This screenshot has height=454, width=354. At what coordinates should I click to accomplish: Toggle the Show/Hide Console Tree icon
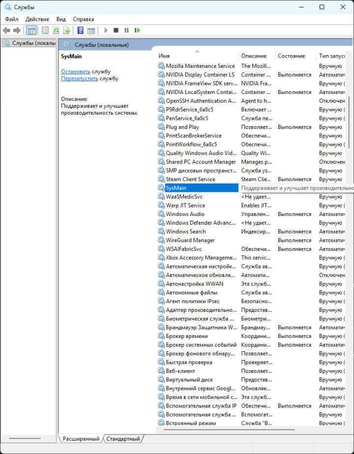point(31,30)
